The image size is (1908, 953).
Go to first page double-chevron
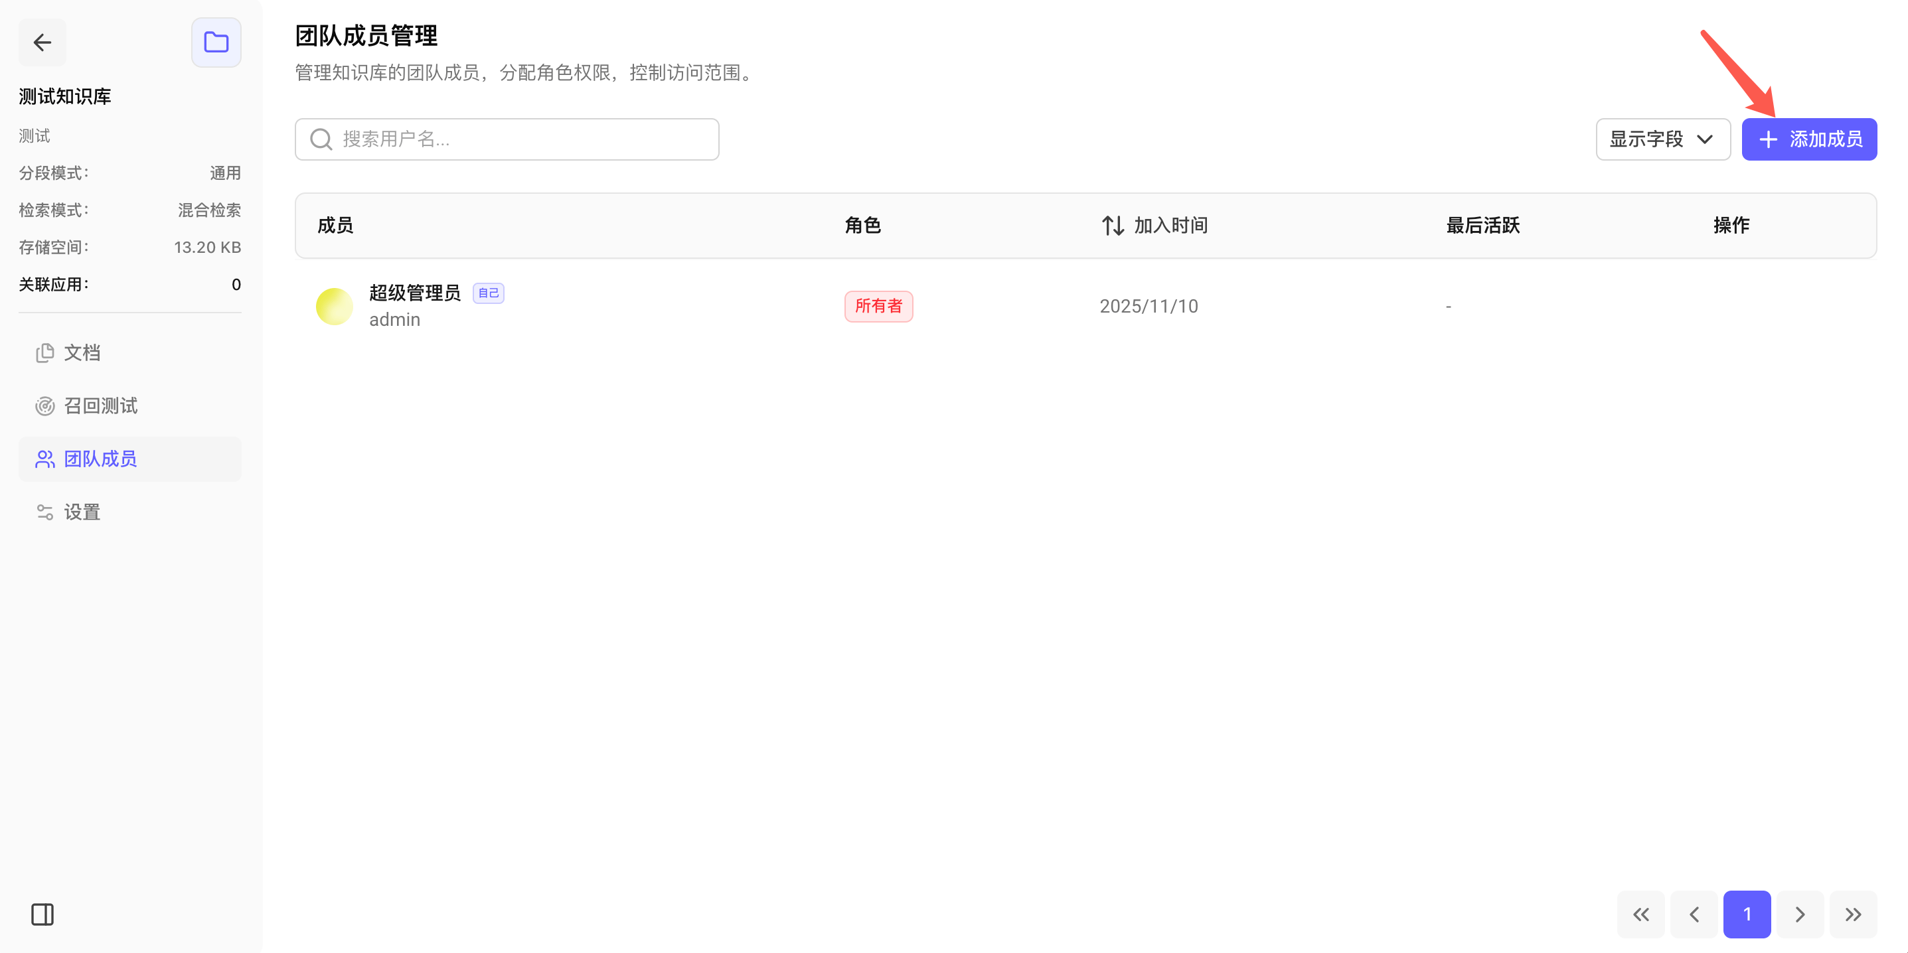click(1640, 915)
